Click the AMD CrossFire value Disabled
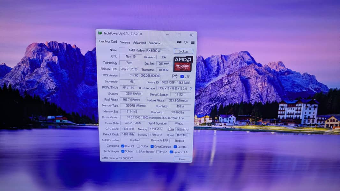This screenshot has height=191, width=340. tap(135, 140)
